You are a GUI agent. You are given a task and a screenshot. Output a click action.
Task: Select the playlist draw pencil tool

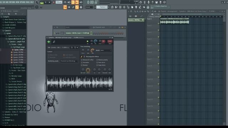[135, 11]
